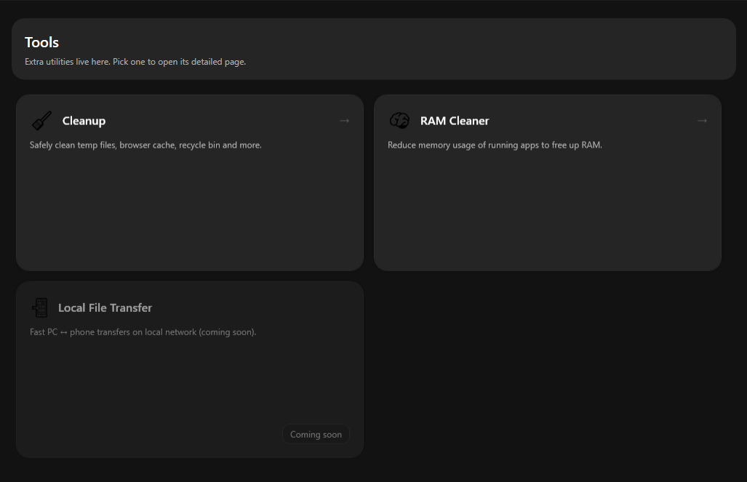Click the 'Fast PC ↔ phone transfers' description
This screenshot has width=747, height=482.
click(143, 332)
